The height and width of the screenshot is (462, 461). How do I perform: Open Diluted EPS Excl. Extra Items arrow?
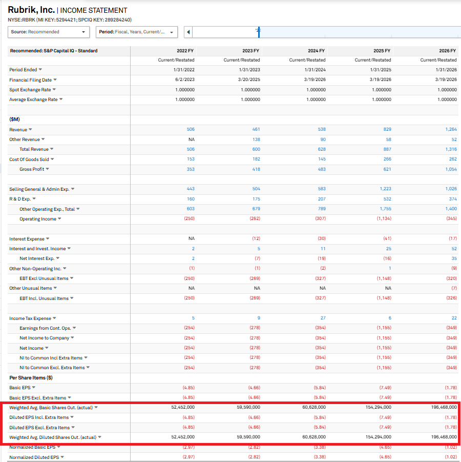(x=73, y=427)
